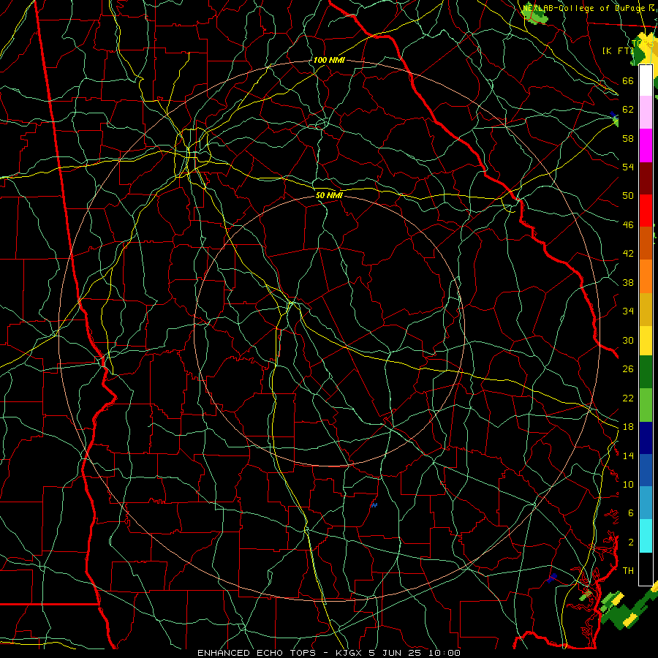Pick the gold swatch on the color scale
Viewport: 658px width, 658px height.
[646, 309]
